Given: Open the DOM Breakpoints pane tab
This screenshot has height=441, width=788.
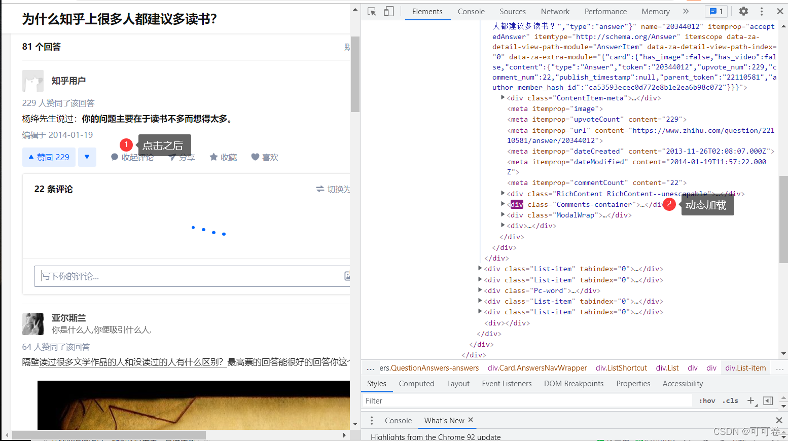Looking at the screenshot, I should (x=574, y=384).
